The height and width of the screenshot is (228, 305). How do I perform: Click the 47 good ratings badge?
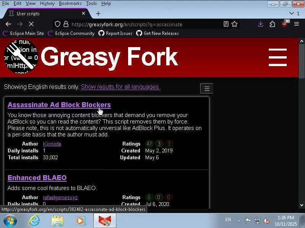coord(149,144)
